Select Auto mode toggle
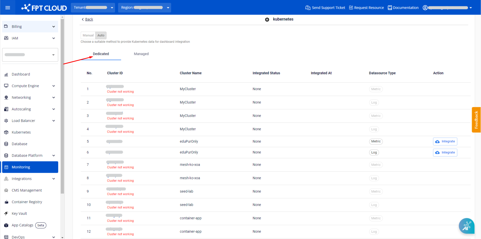Image resolution: width=481 pixels, height=239 pixels. click(x=101, y=35)
